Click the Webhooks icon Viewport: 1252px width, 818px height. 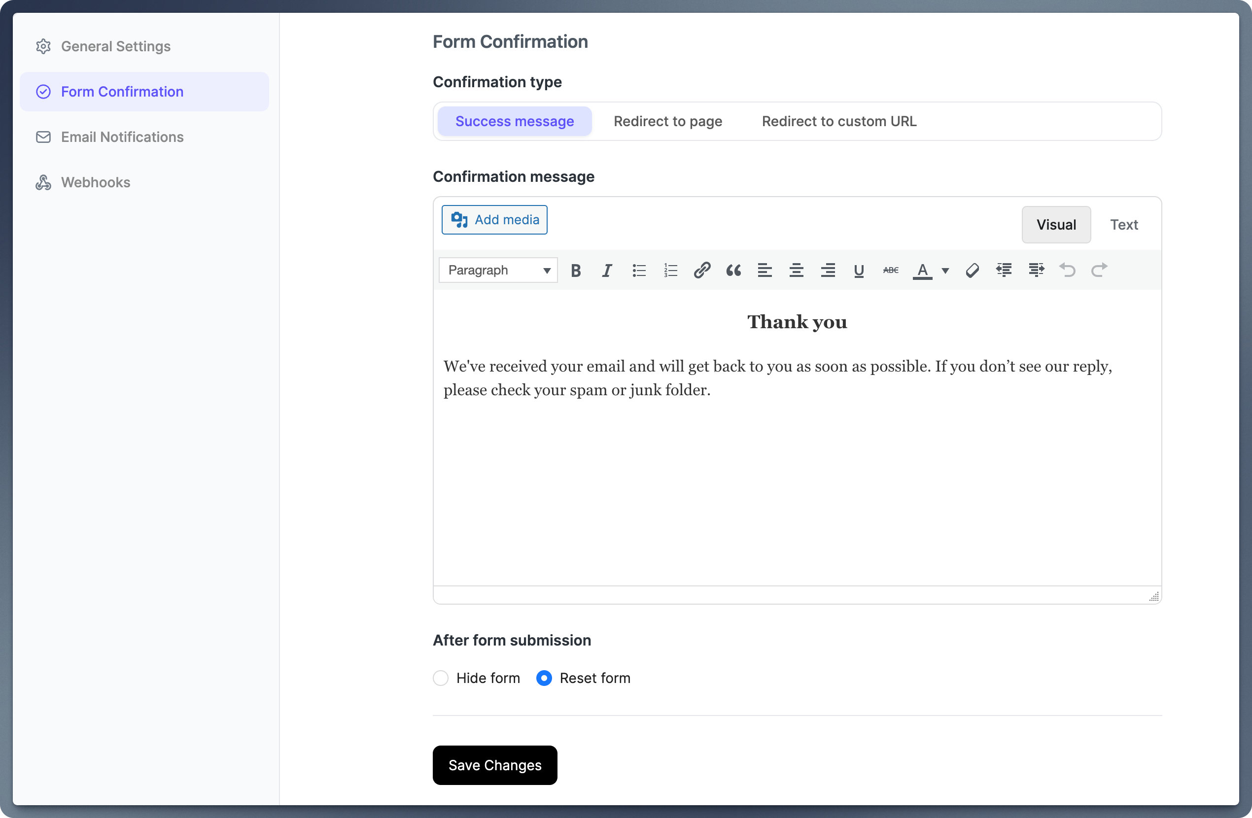43,182
